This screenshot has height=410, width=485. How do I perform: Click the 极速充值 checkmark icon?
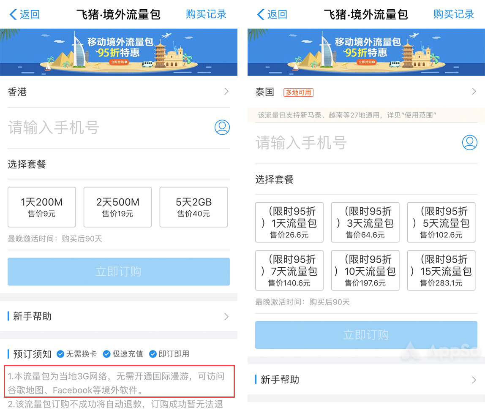tap(106, 354)
